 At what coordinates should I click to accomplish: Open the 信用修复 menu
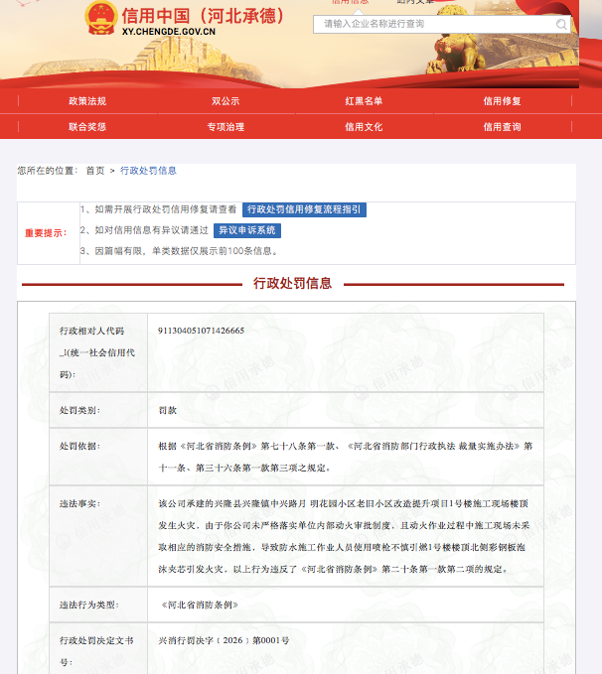(x=502, y=101)
